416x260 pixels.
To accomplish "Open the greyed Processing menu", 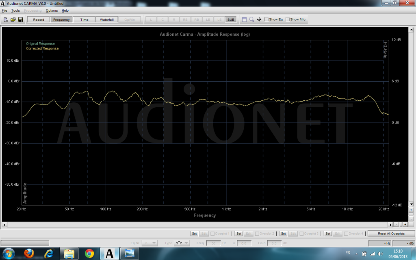I will 32,11.
